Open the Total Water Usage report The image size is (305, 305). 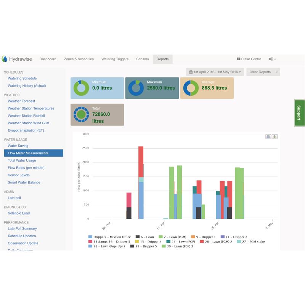point(22,161)
